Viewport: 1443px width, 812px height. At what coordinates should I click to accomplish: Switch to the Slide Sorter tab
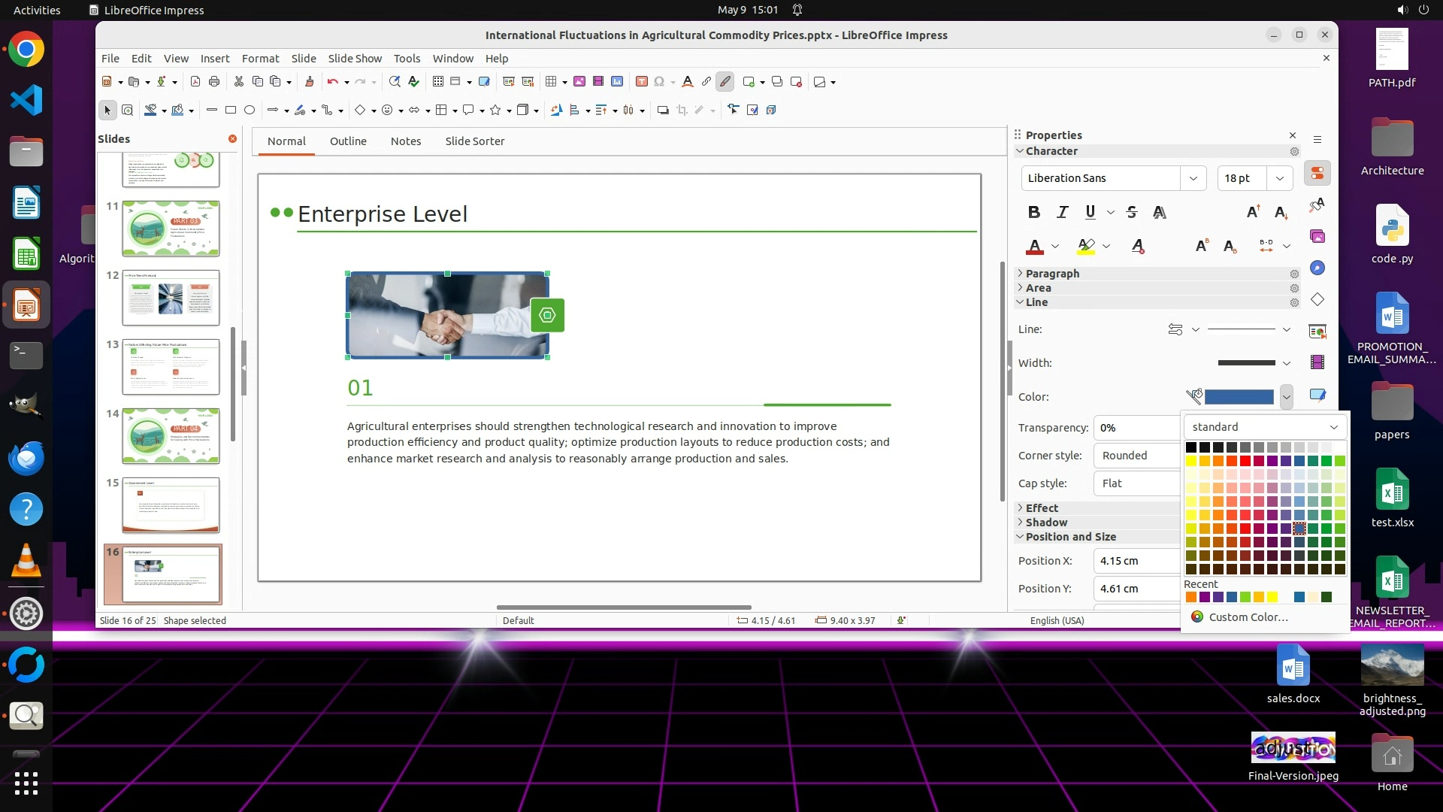[x=474, y=141]
